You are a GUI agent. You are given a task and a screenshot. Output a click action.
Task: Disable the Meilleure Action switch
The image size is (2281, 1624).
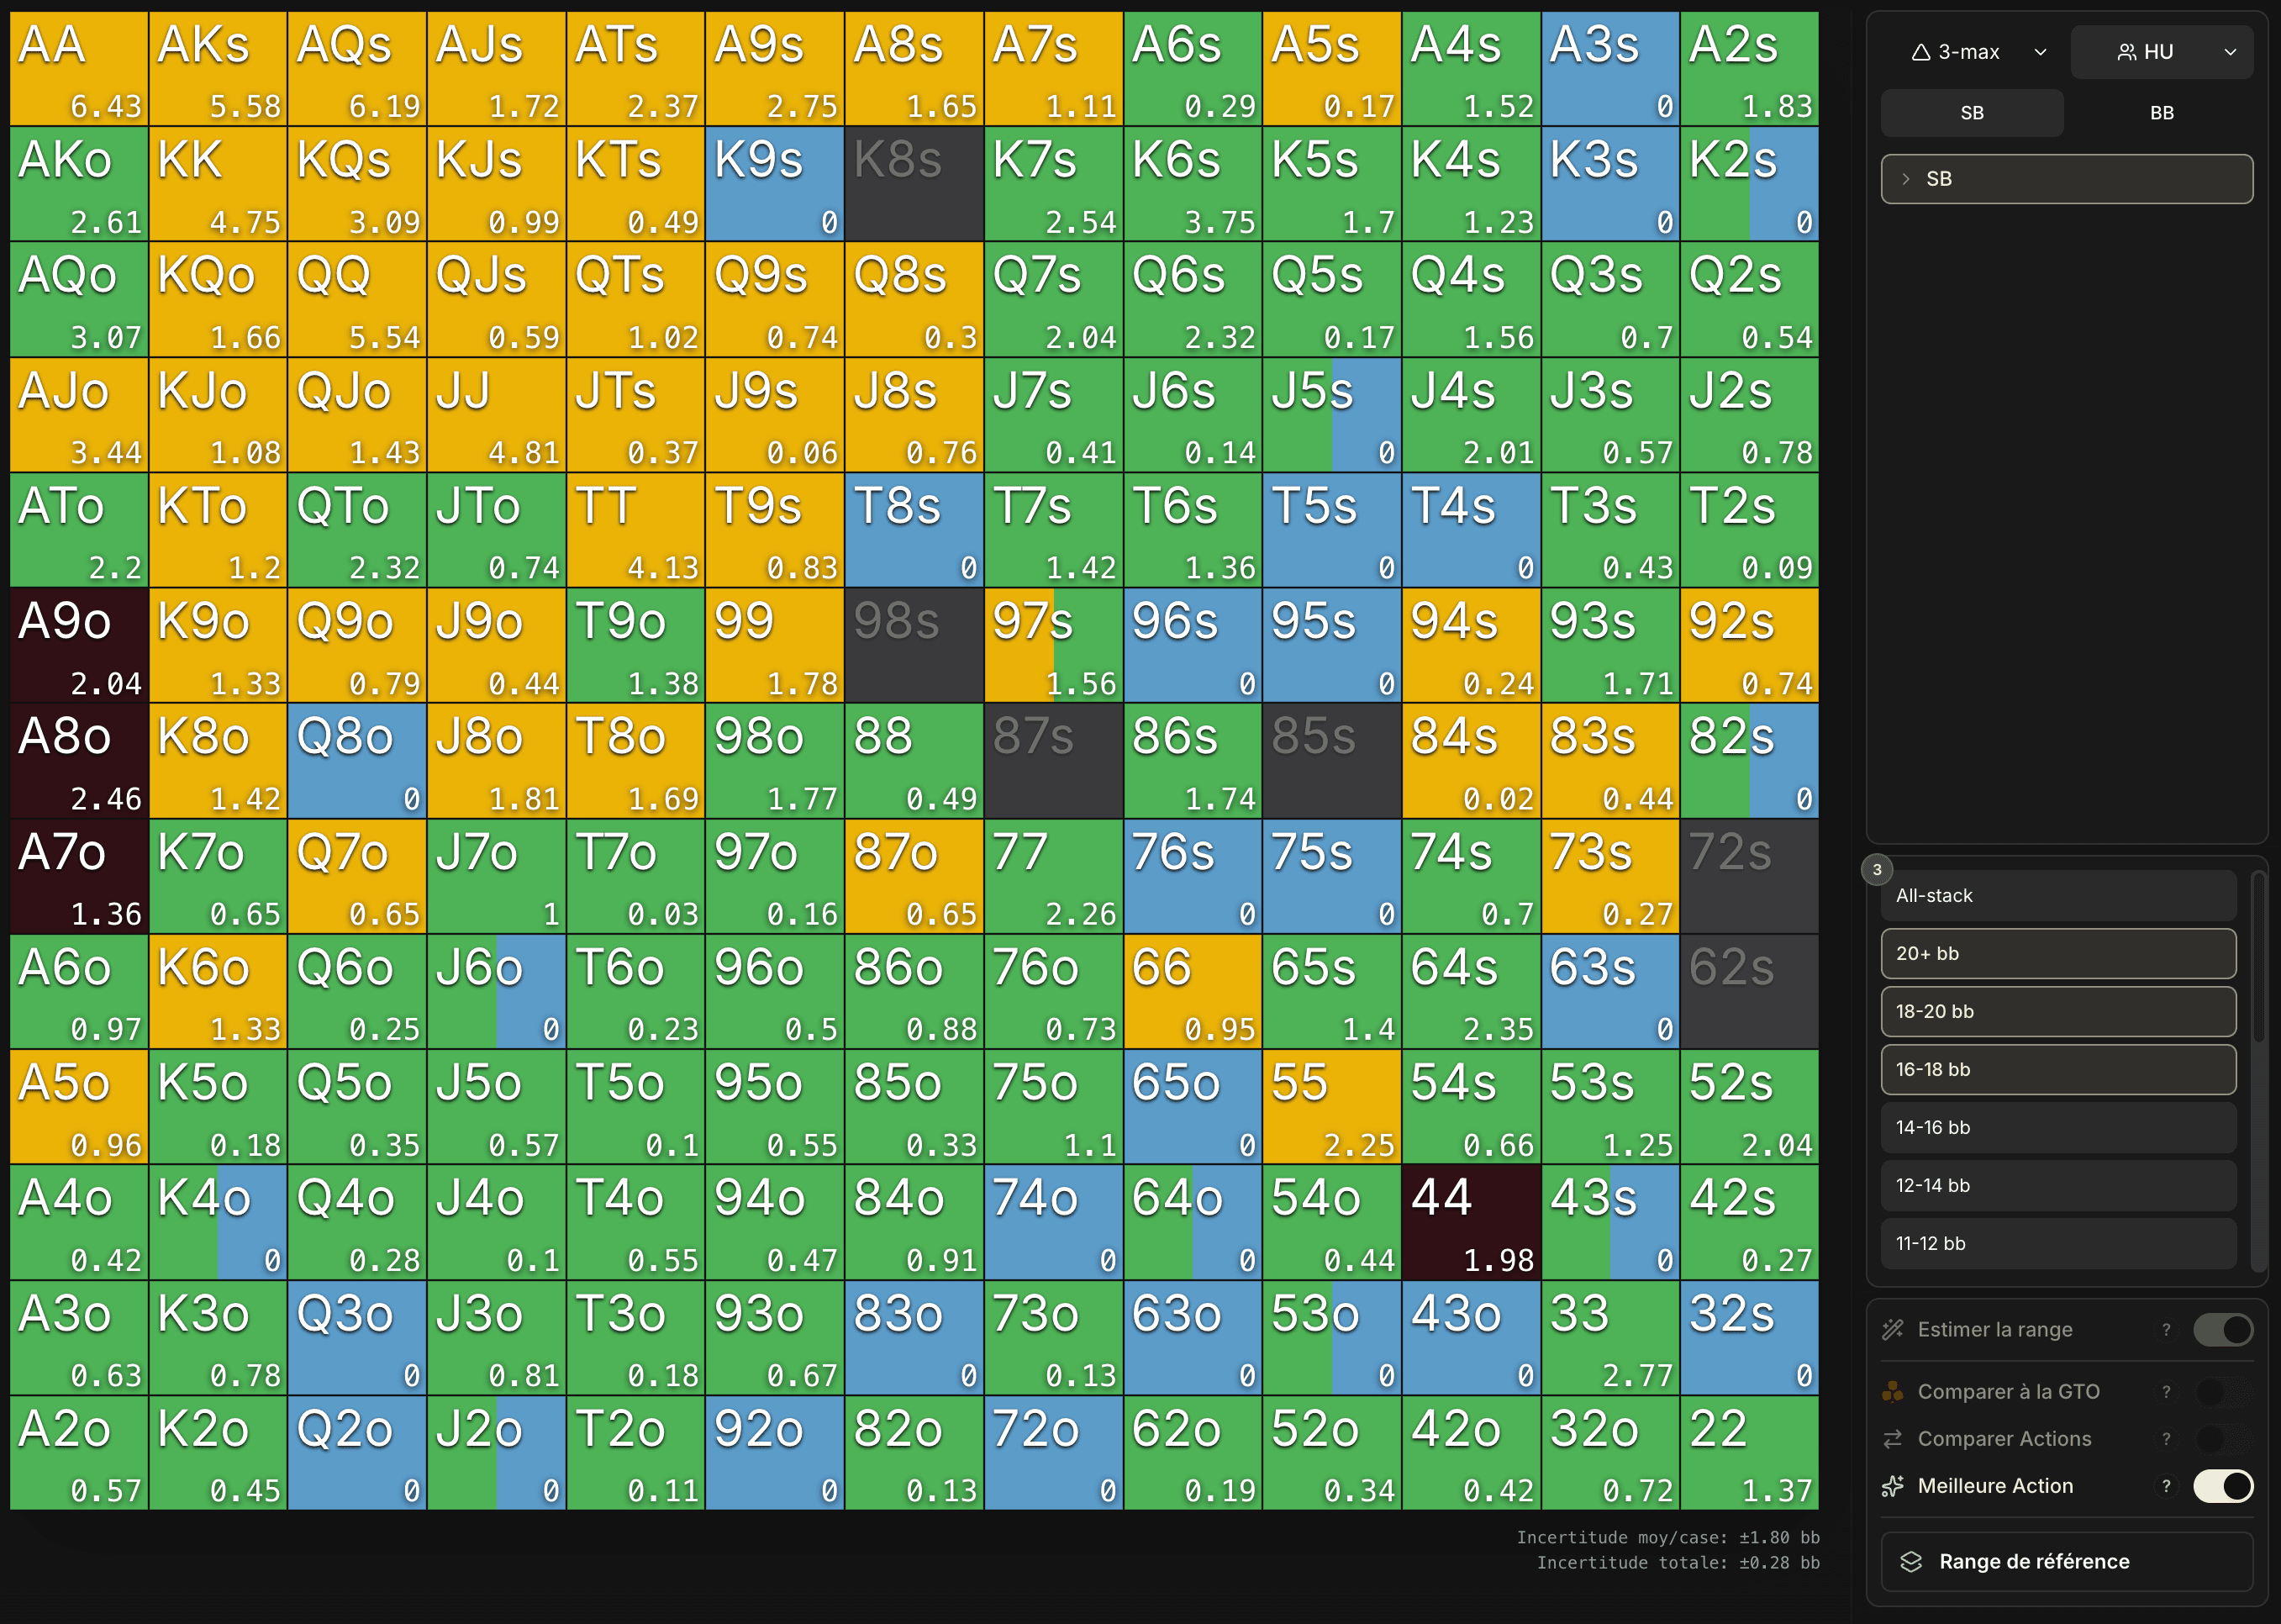pos(2223,1487)
